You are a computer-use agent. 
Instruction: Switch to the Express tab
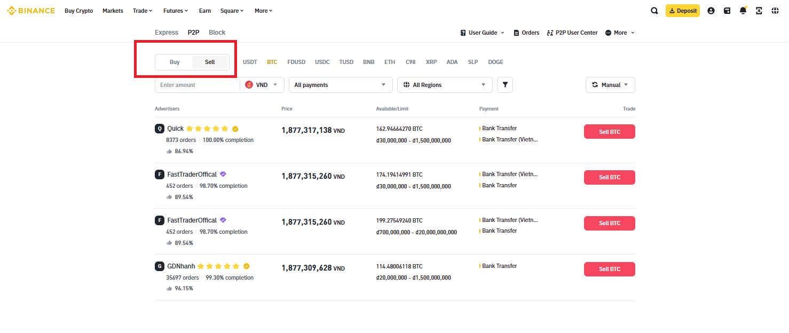(x=167, y=33)
